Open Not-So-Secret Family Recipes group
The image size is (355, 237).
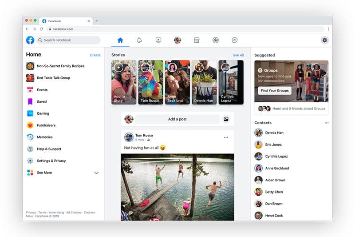[x=60, y=66]
